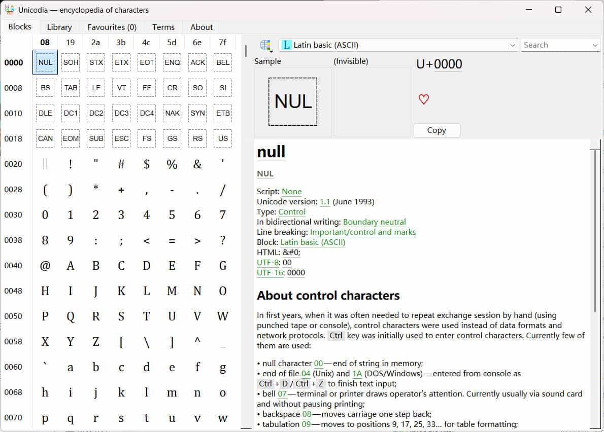This screenshot has height=432, width=604.
Task: Select the NUL cell in the grid
Action: click(x=45, y=62)
